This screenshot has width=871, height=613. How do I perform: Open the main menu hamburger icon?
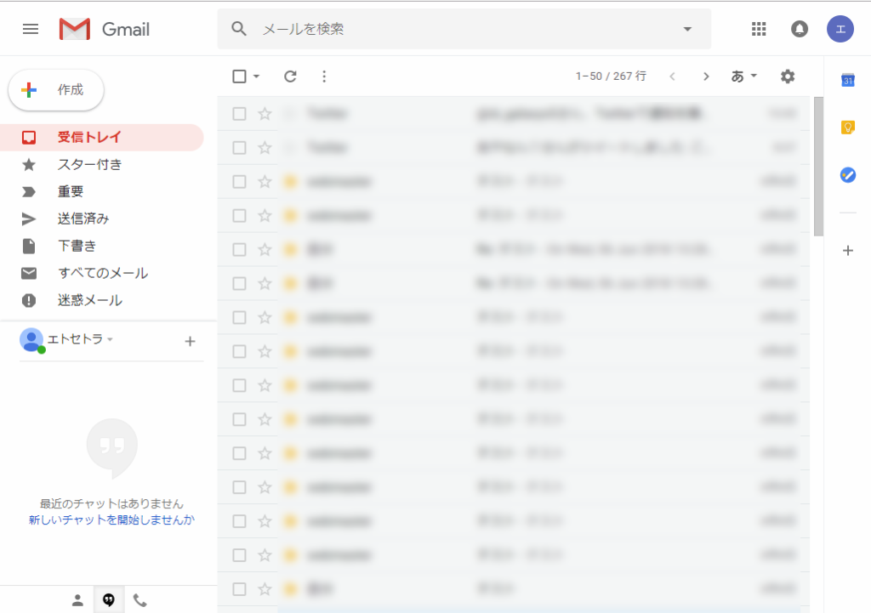coord(31,29)
